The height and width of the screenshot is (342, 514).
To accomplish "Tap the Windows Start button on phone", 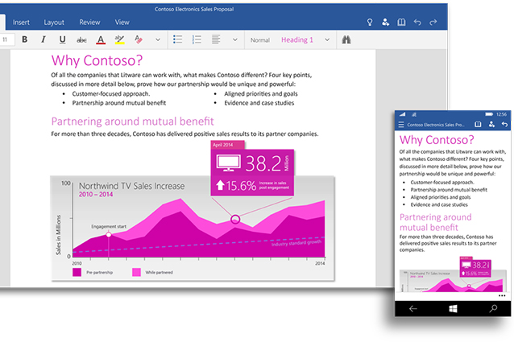I will coord(453,309).
